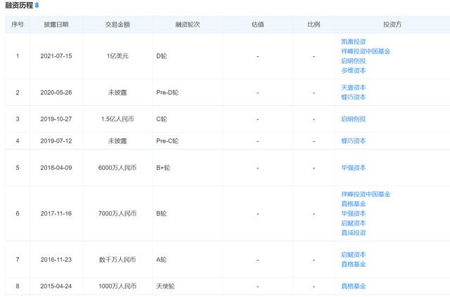Image resolution: width=450 pixels, height=297 pixels.
Task: Click the 交易金额 column header
Action: 117,25
